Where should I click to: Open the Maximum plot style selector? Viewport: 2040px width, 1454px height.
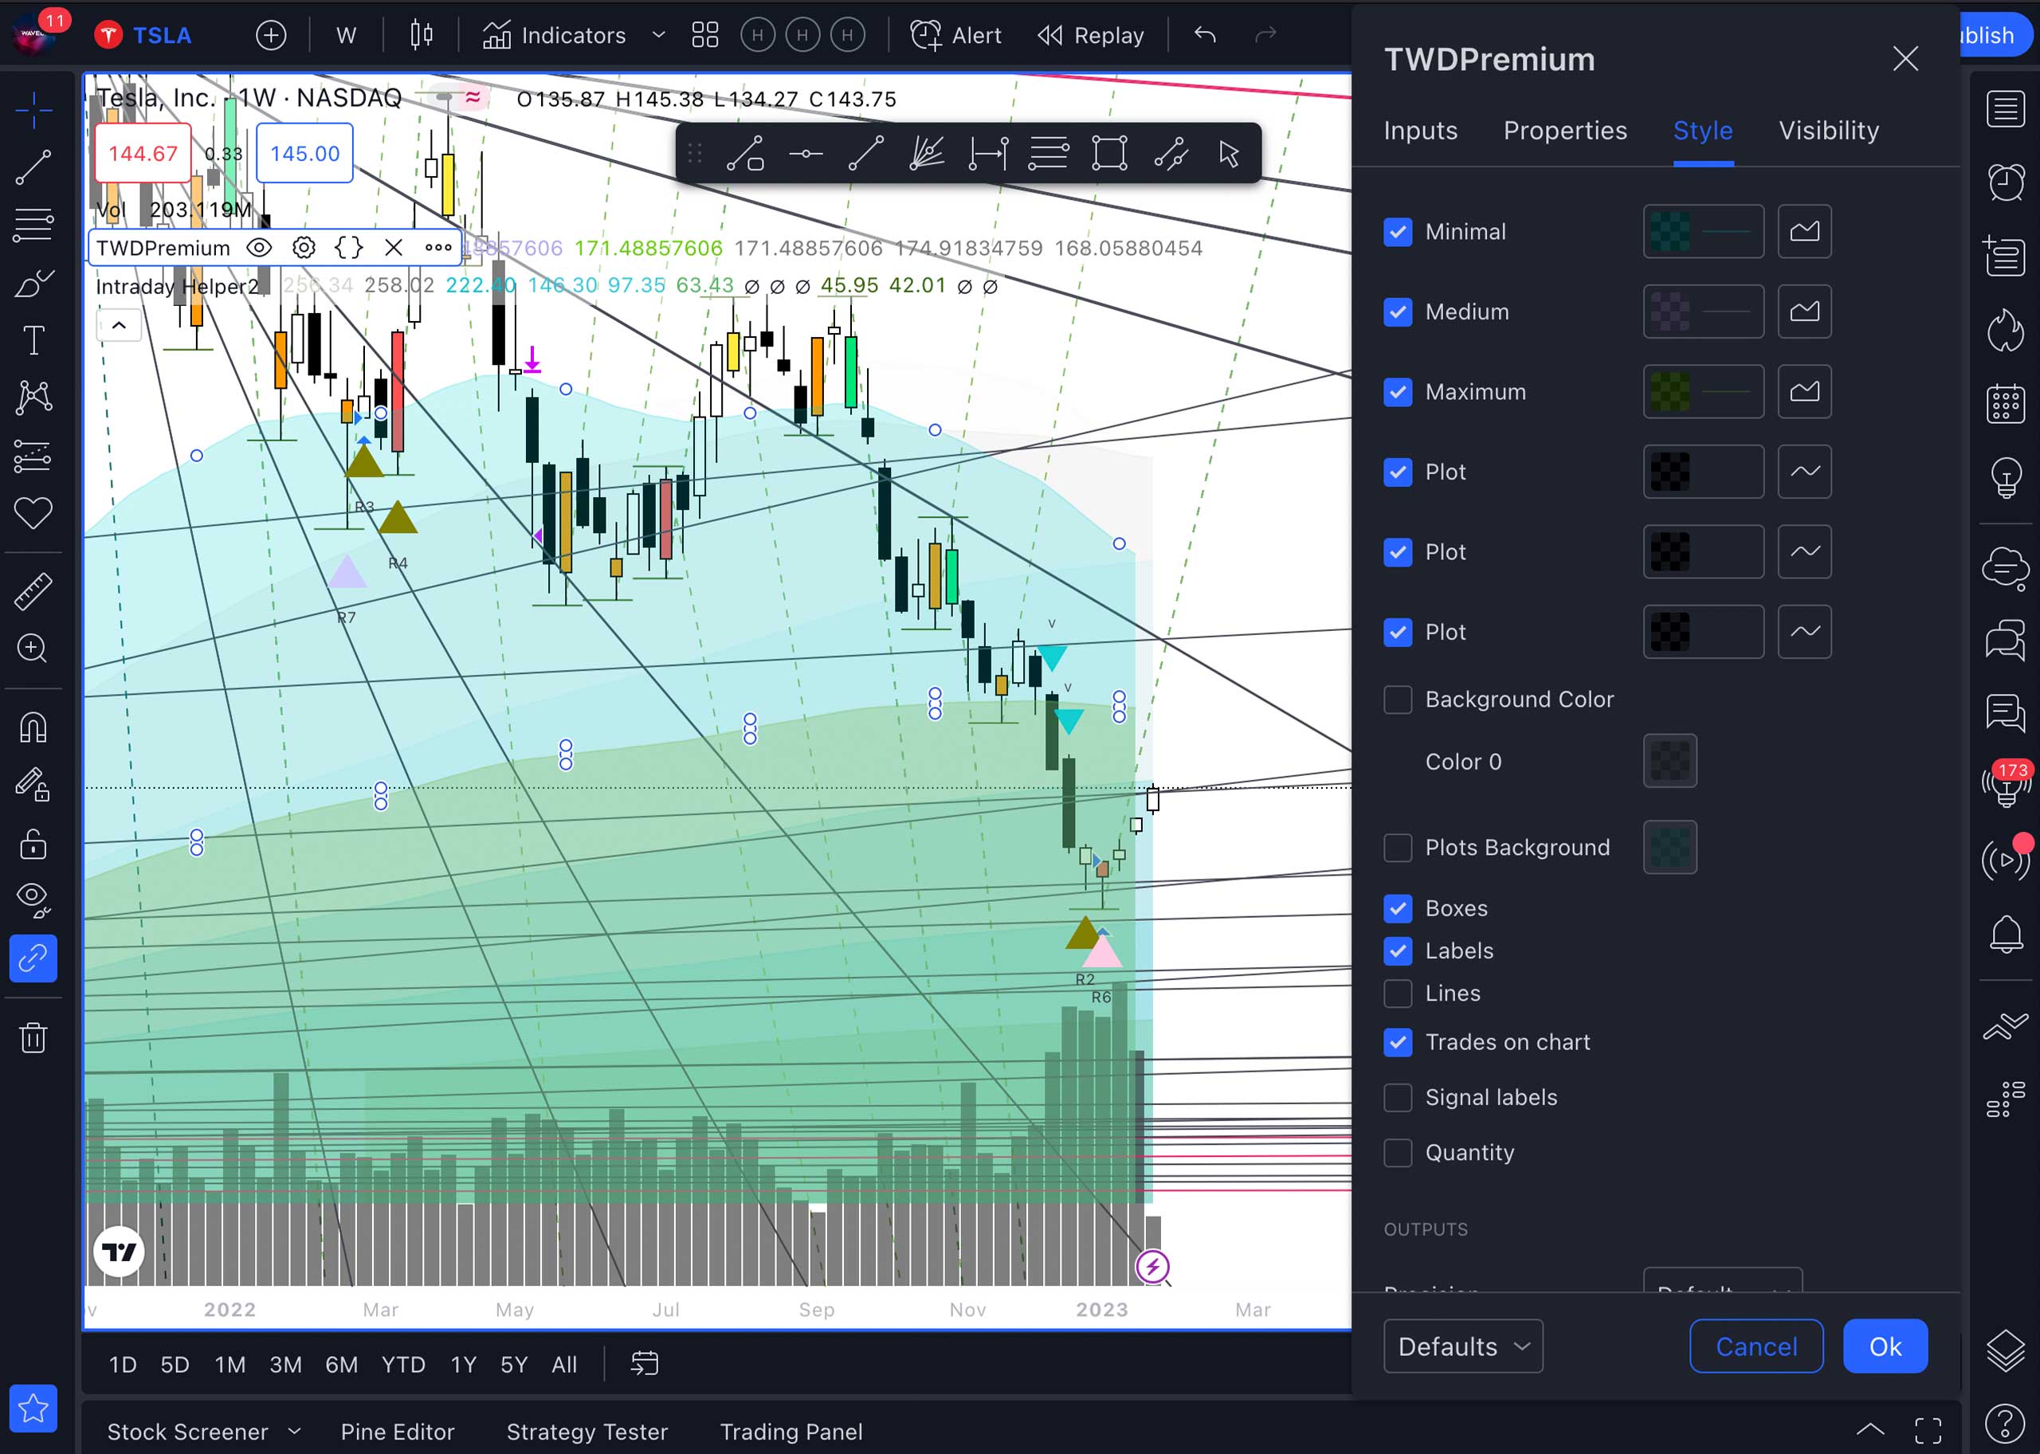click(1804, 391)
